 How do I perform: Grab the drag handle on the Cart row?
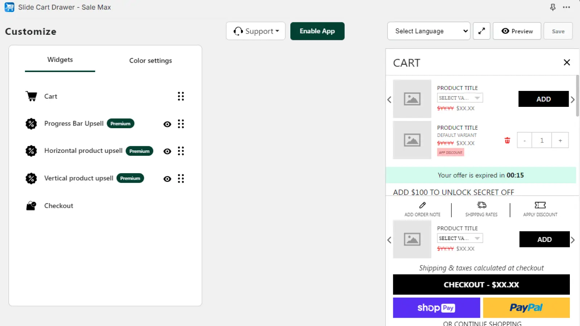[x=181, y=96]
